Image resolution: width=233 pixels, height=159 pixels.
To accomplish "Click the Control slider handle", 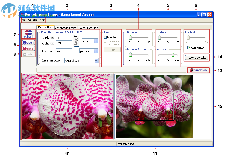I will [188, 38].
